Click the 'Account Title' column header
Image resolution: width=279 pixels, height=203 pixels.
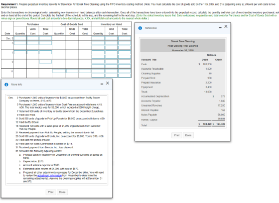(149, 60)
